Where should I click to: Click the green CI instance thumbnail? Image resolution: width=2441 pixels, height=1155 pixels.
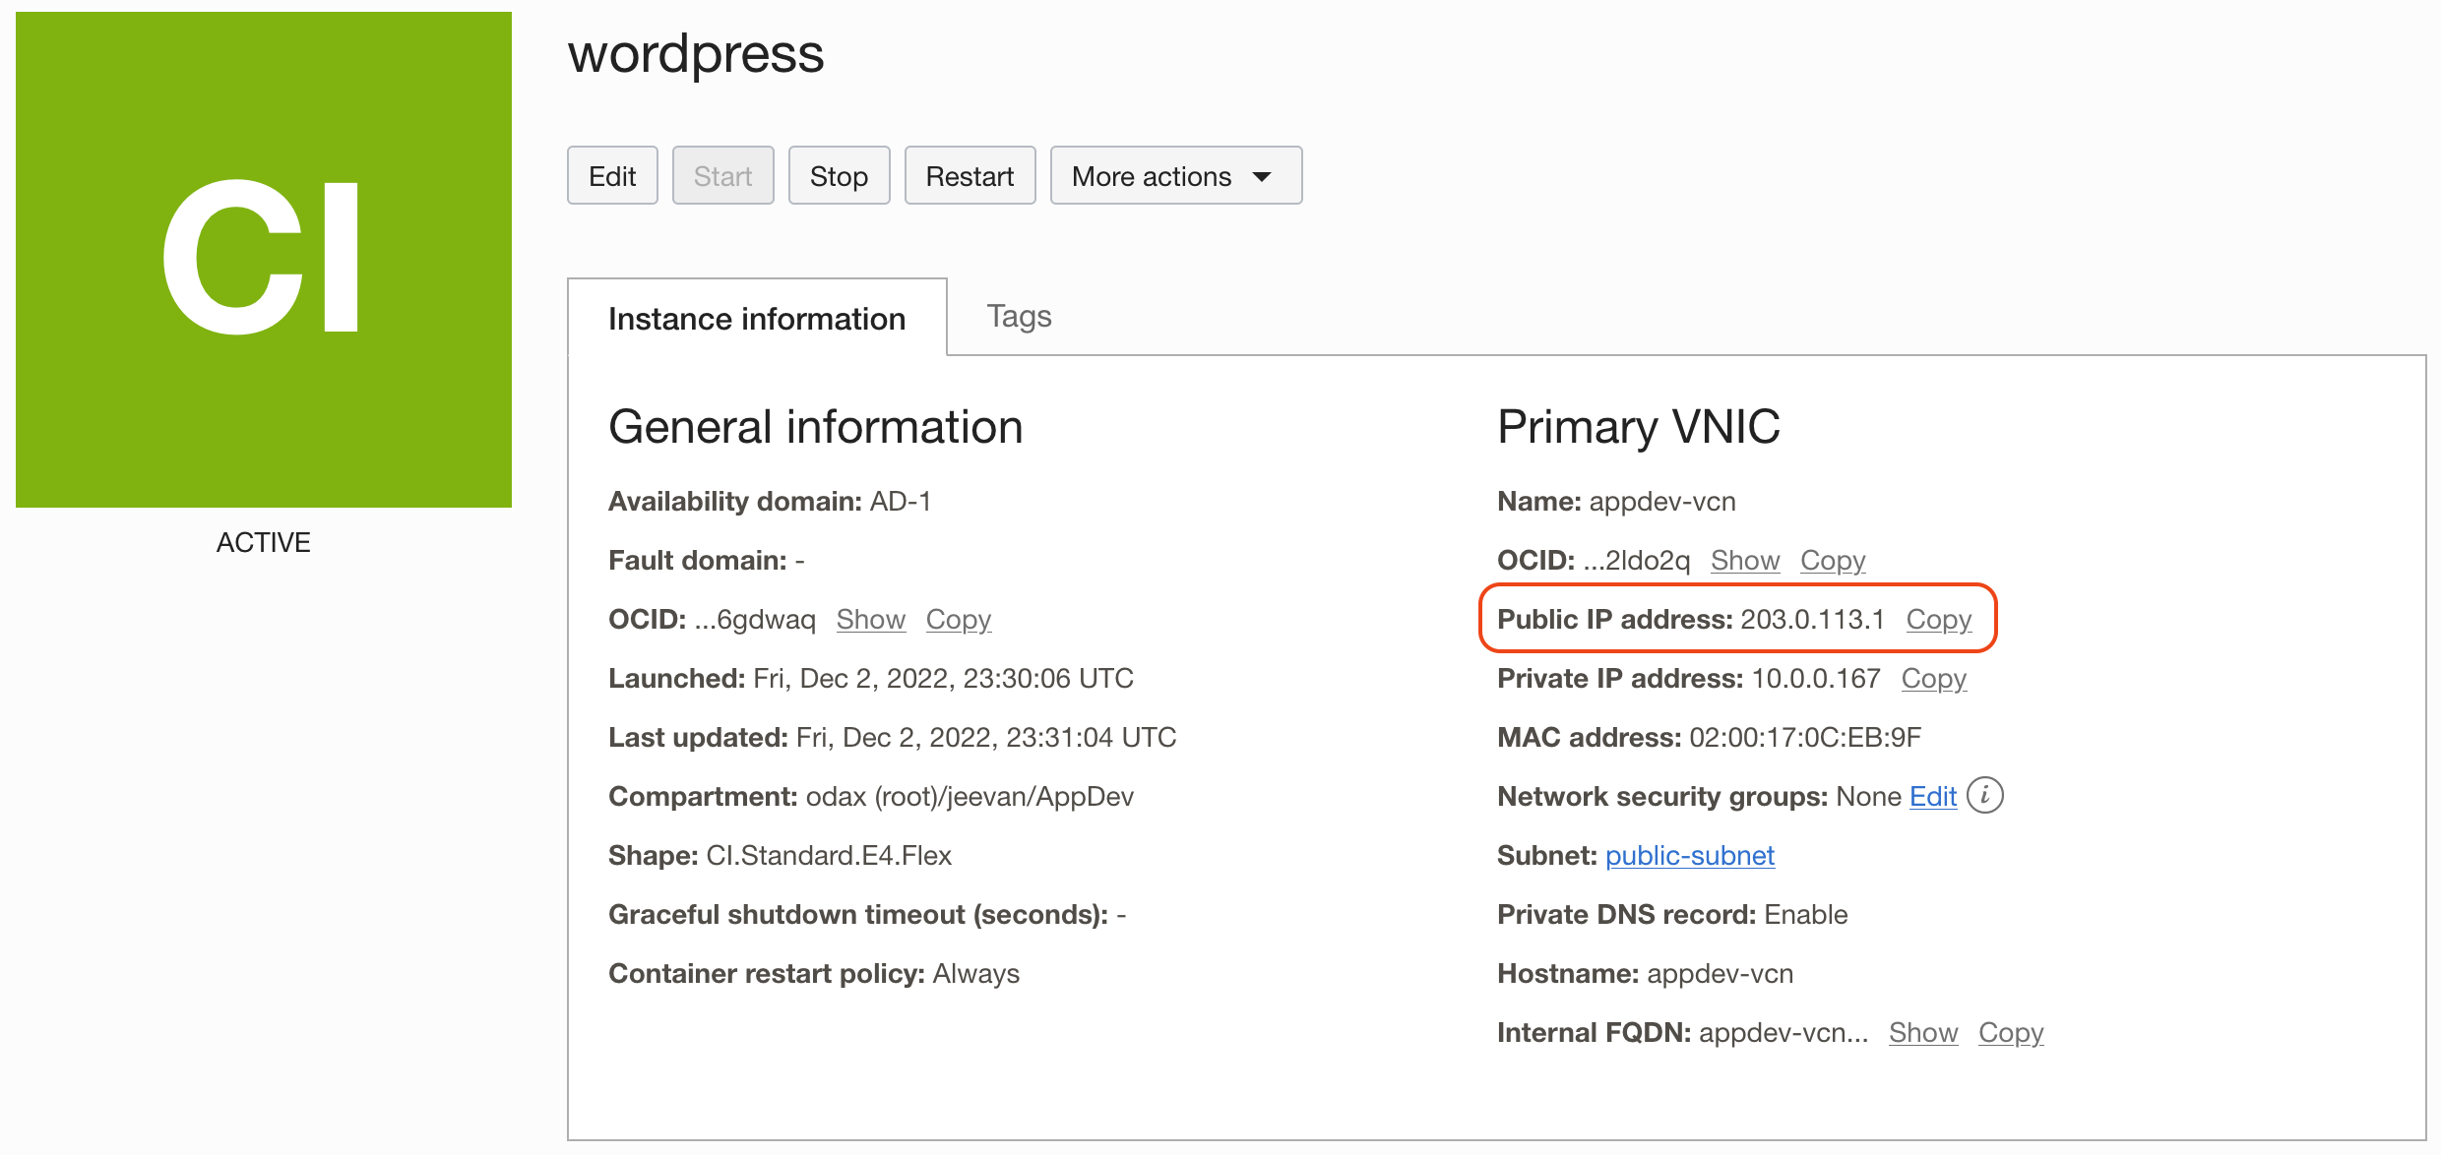(264, 259)
